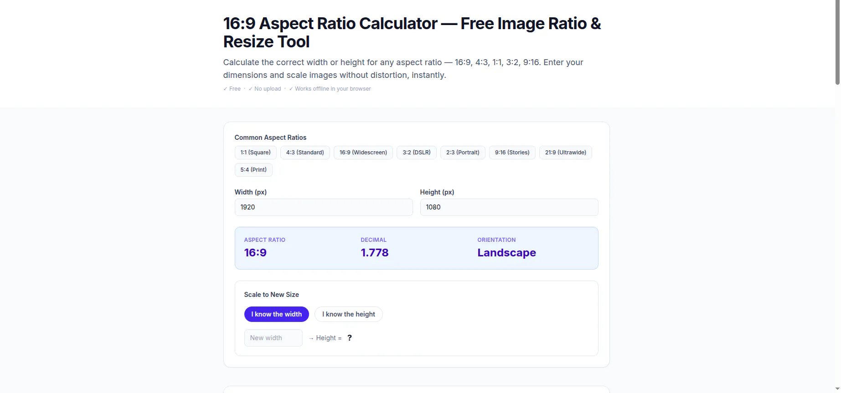Switch to "I know the height" mode
This screenshot has height=393, width=841.
349,314
